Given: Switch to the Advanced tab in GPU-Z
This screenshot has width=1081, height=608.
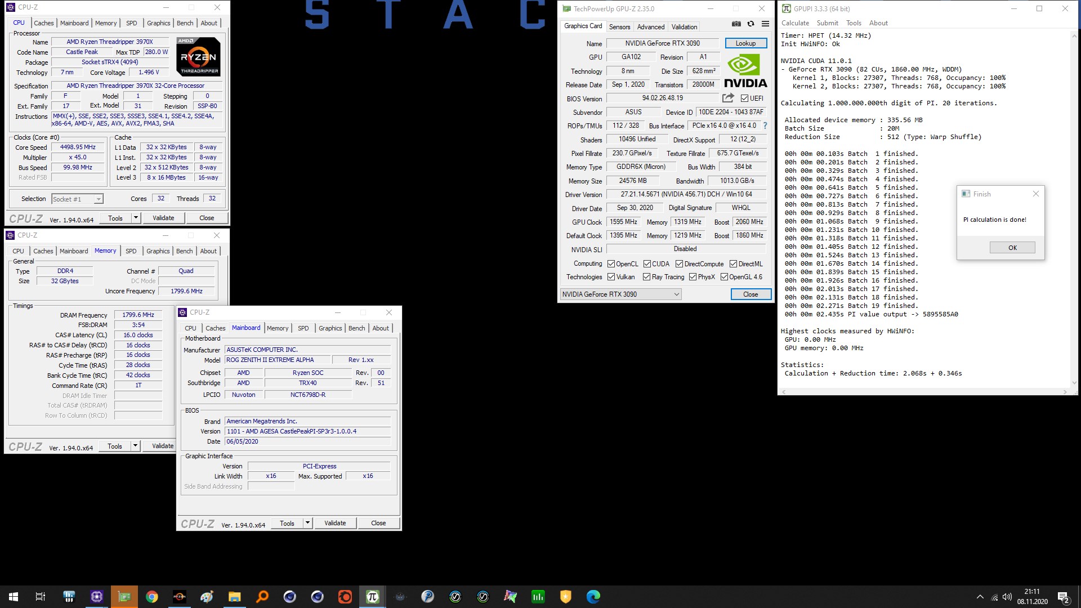Looking at the screenshot, I should [651, 27].
